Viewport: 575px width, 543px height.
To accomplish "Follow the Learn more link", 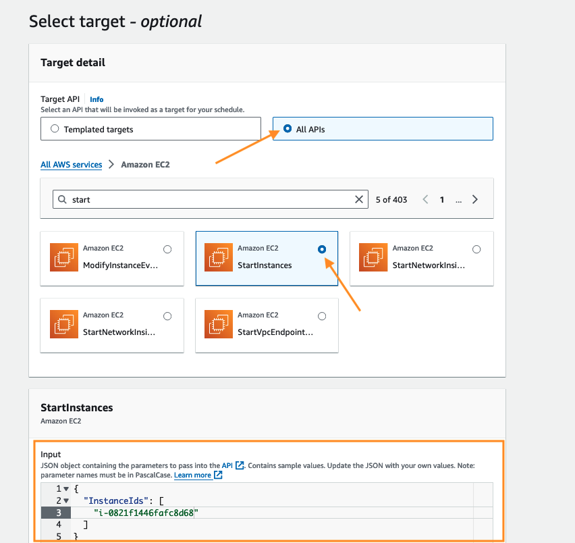I will [192, 475].
